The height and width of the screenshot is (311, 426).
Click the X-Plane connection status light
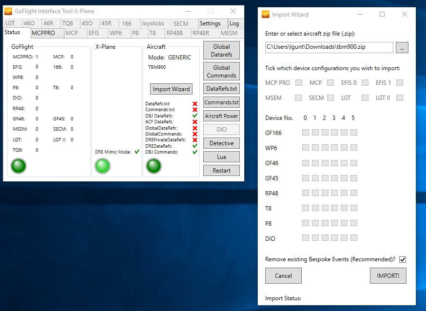click(x=102, y=166)
